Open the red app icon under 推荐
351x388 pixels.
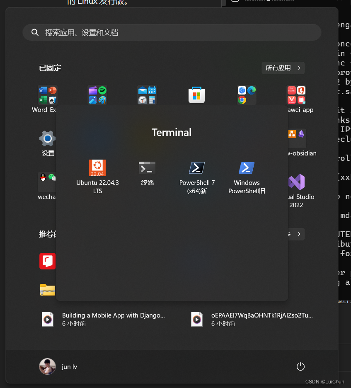coord(47,261)
